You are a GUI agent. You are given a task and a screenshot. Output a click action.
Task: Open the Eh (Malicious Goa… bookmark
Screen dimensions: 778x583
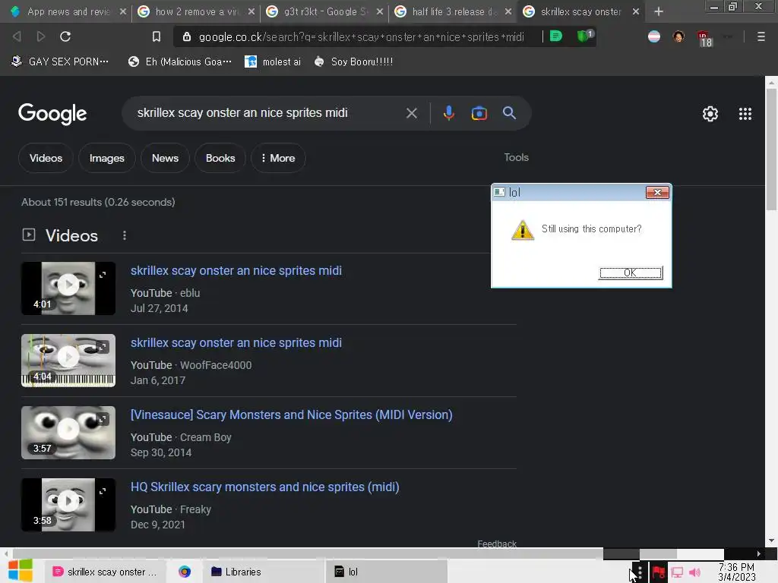179,61
